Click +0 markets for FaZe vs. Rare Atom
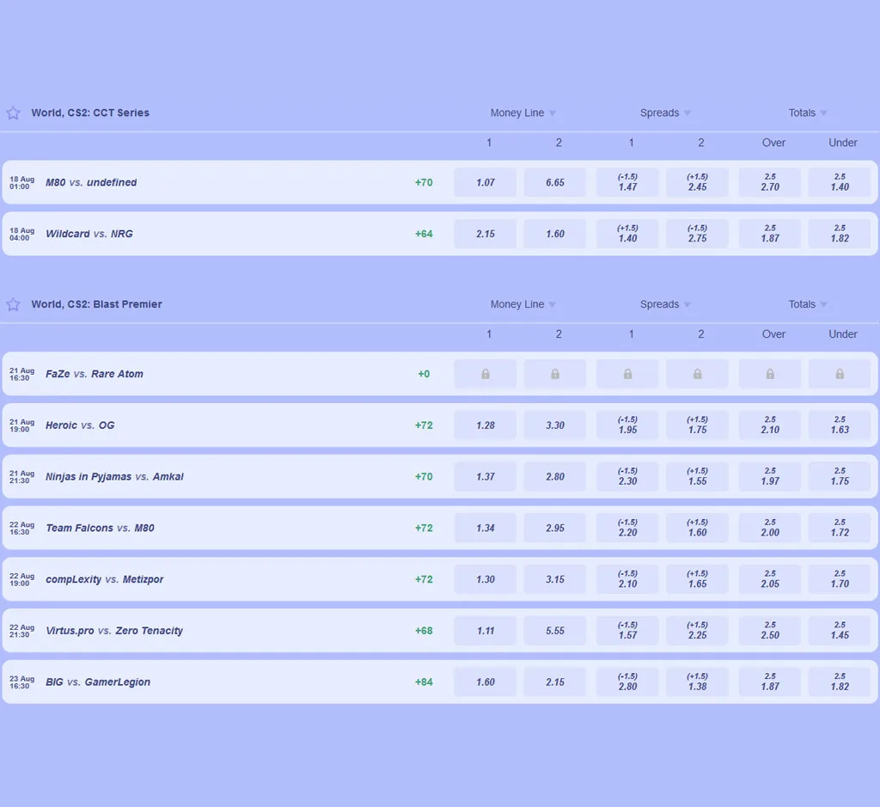This screenshot has width=880, height=807. (x=424, y=374)
